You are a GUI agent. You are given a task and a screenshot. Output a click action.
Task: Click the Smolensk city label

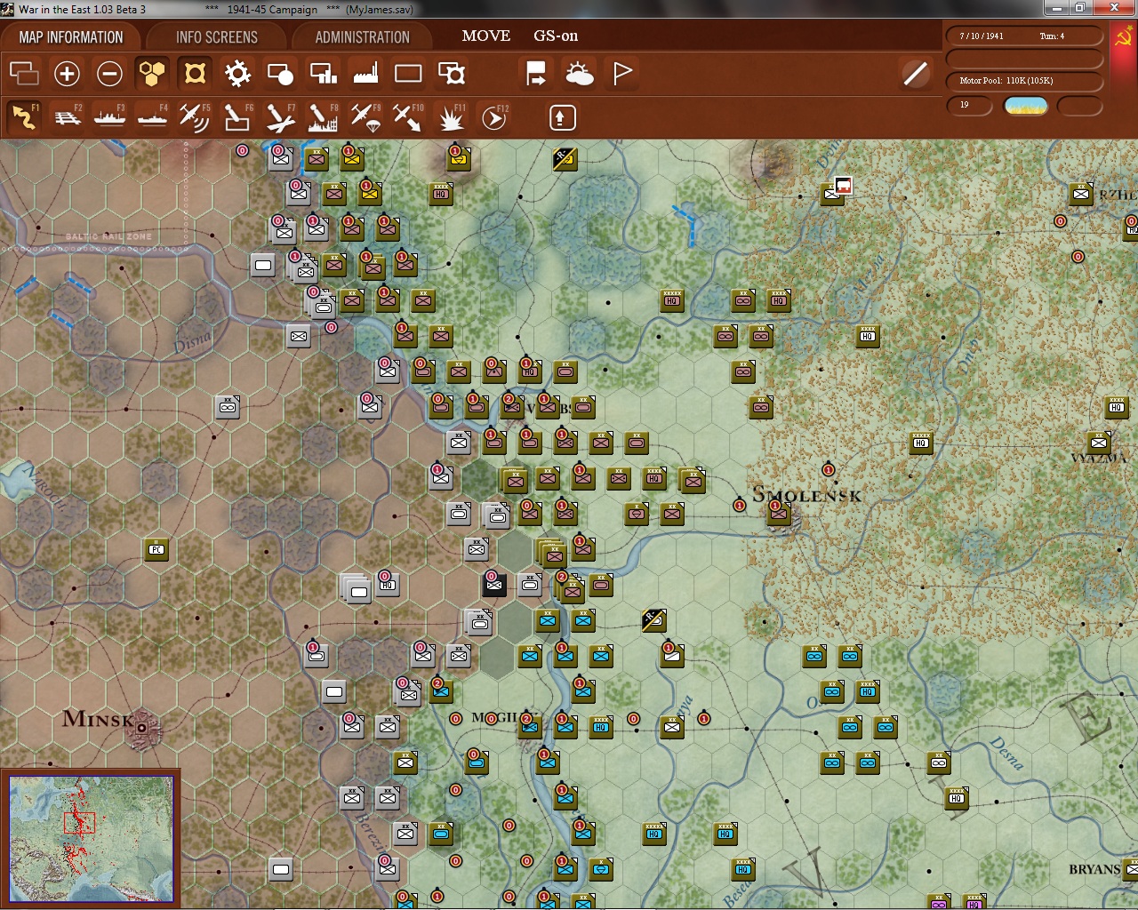tap(807, 495)
